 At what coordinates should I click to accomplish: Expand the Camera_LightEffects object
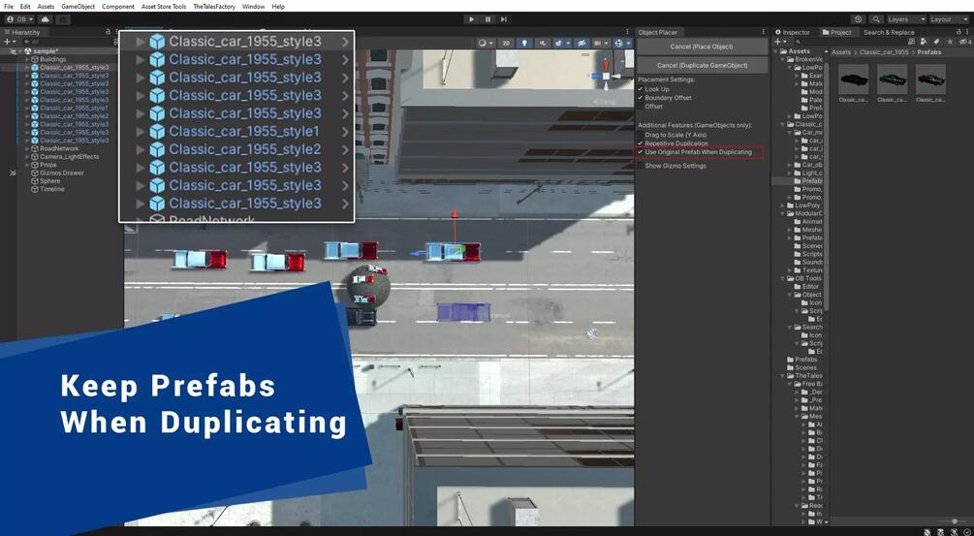coord(27,157)
